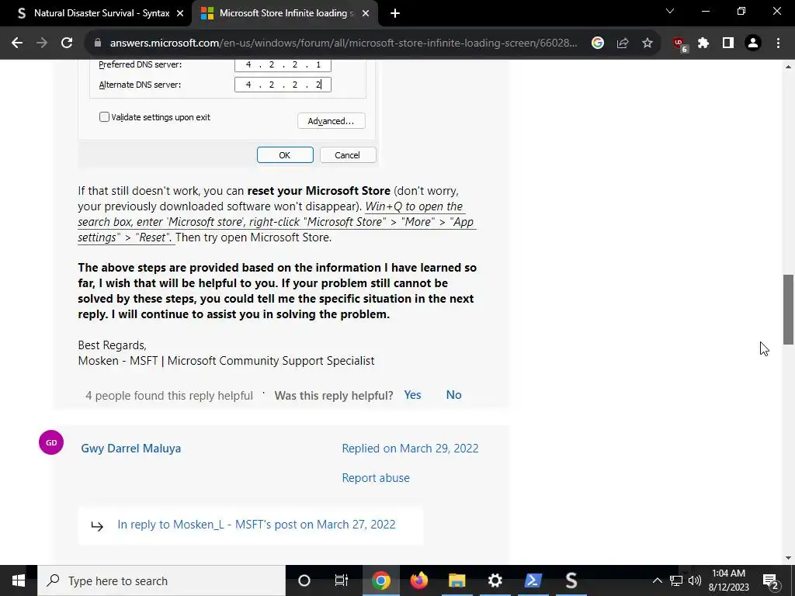Click the browser forward arrow

click(42, 43)
